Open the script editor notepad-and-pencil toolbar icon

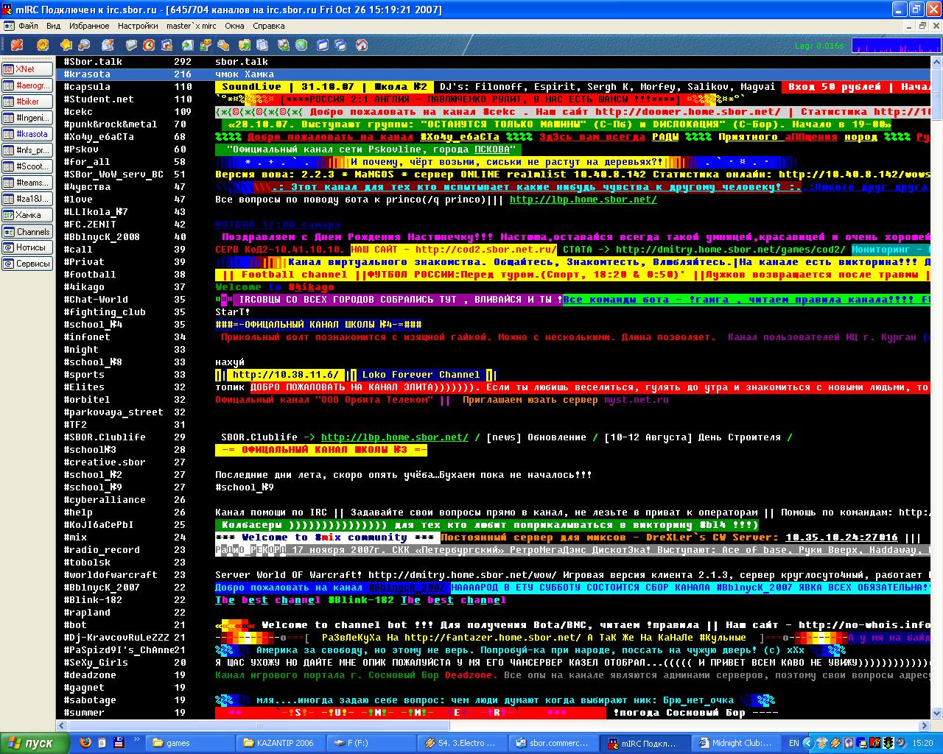tap(108, 45)
